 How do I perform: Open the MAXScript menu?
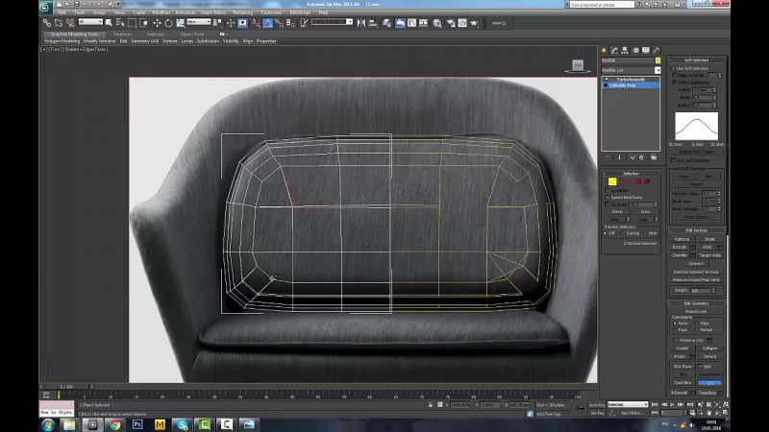click(300, 12)
